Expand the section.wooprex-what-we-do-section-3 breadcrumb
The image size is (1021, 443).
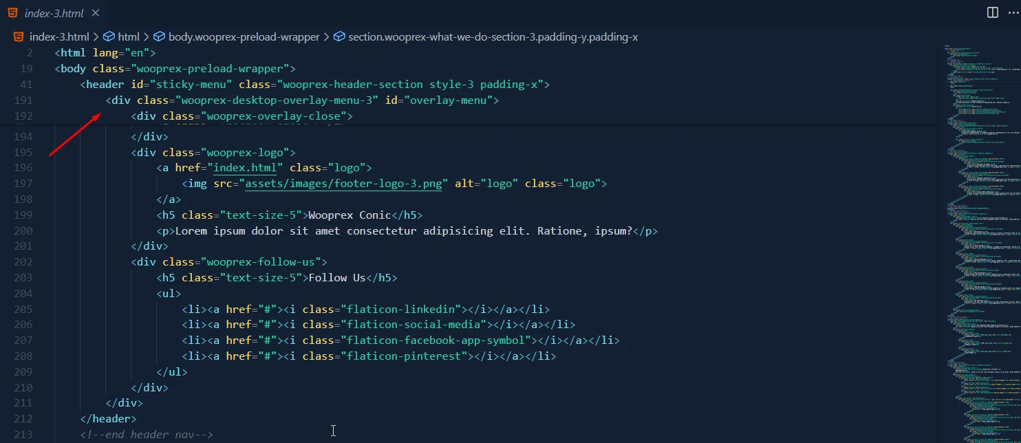(493, 36)
